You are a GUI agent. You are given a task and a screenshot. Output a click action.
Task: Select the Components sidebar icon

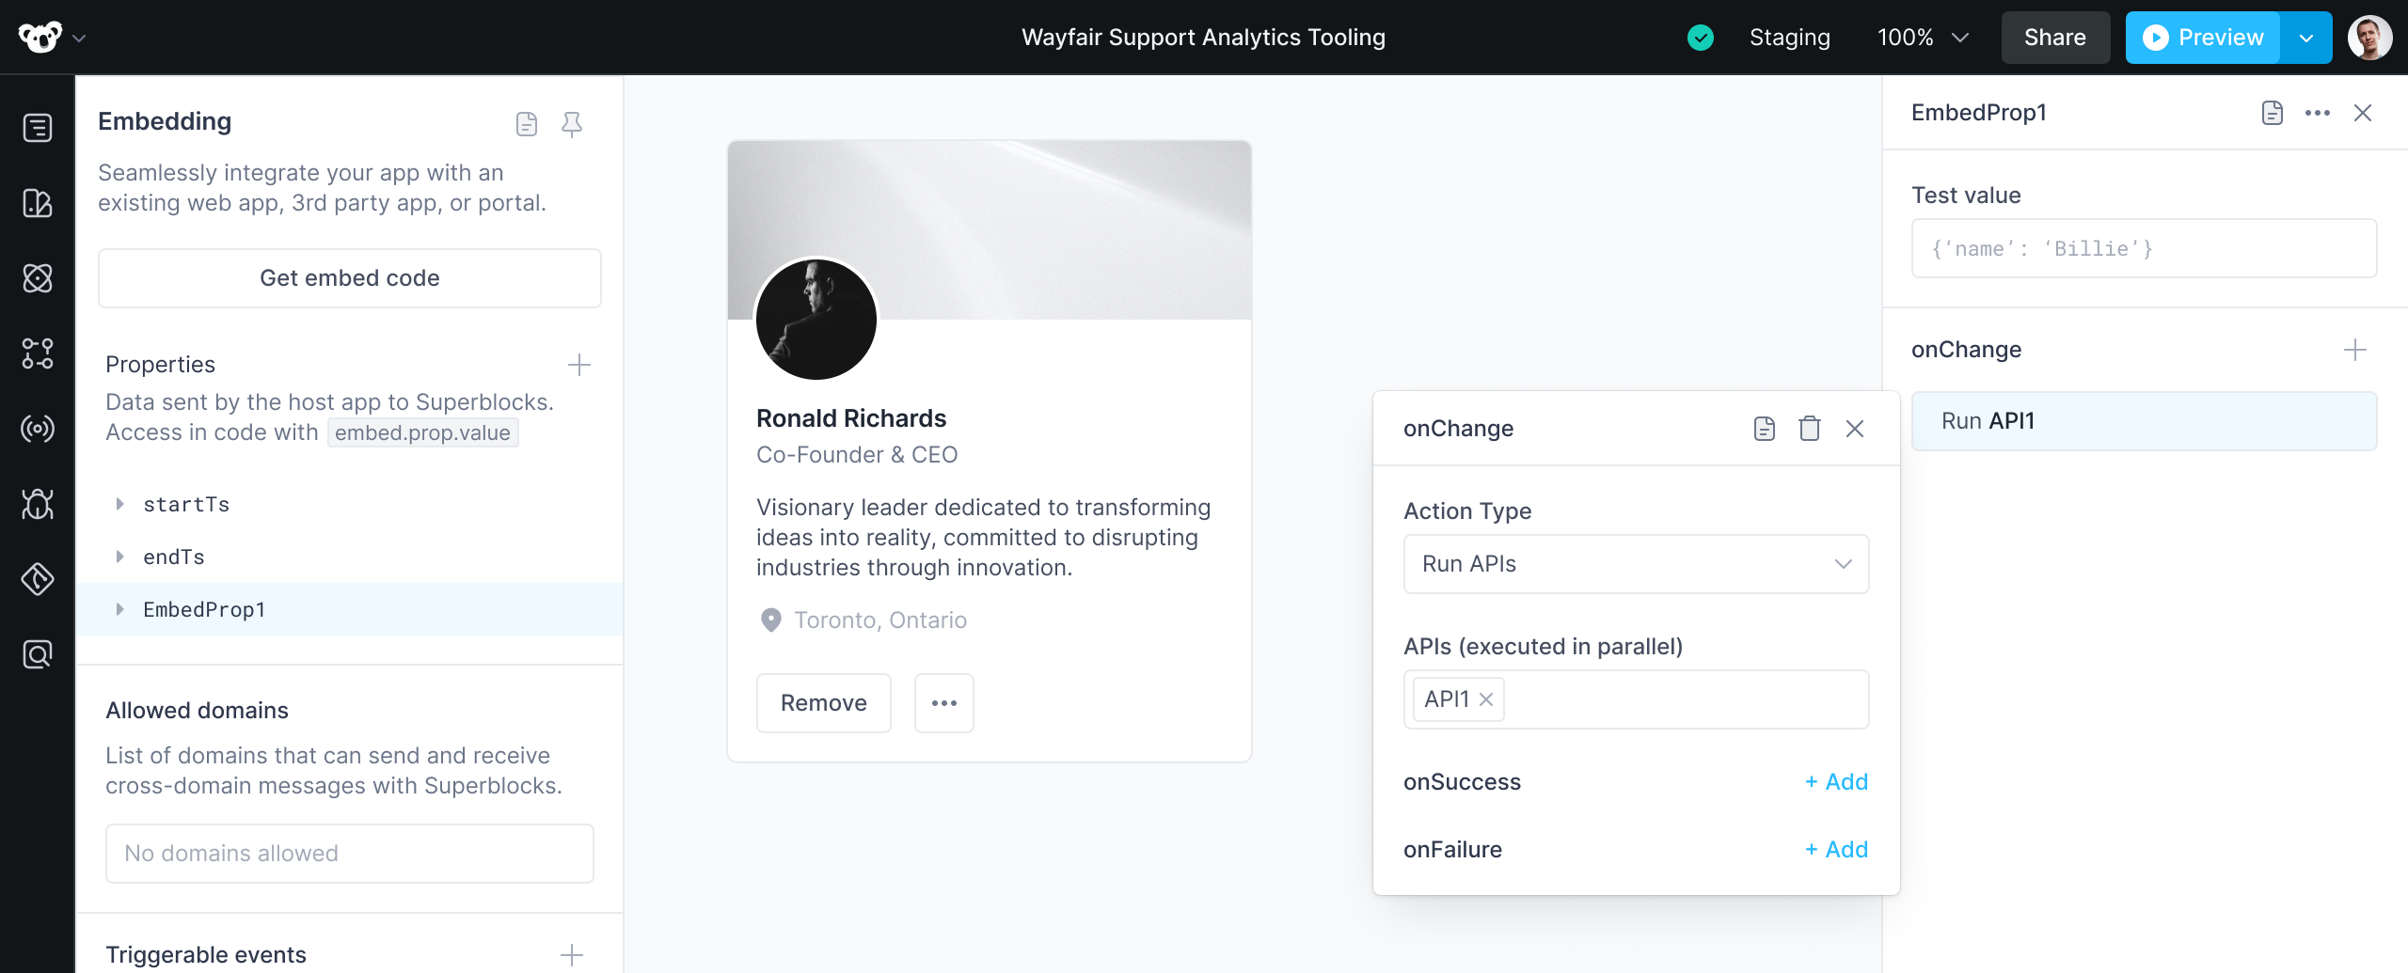(x=38, y=203)
